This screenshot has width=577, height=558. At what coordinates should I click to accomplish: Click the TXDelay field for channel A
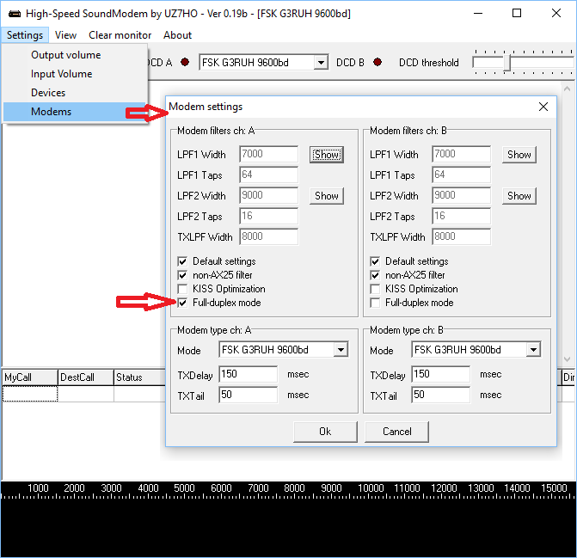coord(248,375)
